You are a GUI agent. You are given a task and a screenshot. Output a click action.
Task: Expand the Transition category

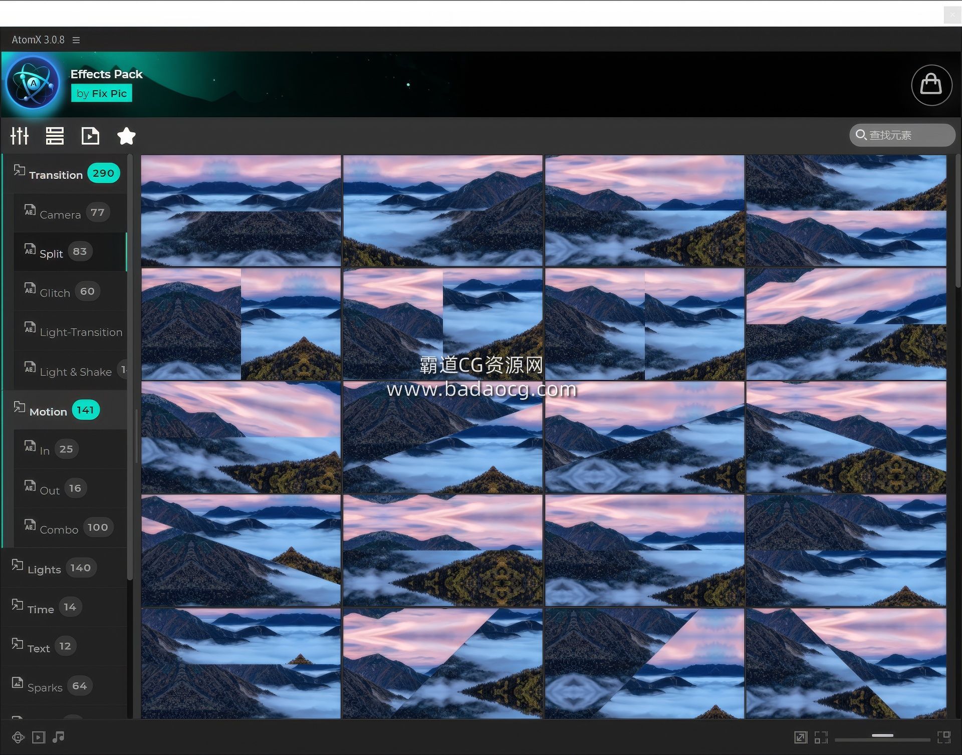[65, 174]
